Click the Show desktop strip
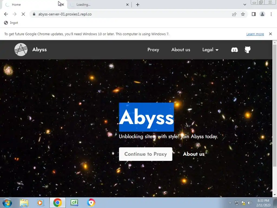This screenshot has height=208, width=277. point(275,203)
